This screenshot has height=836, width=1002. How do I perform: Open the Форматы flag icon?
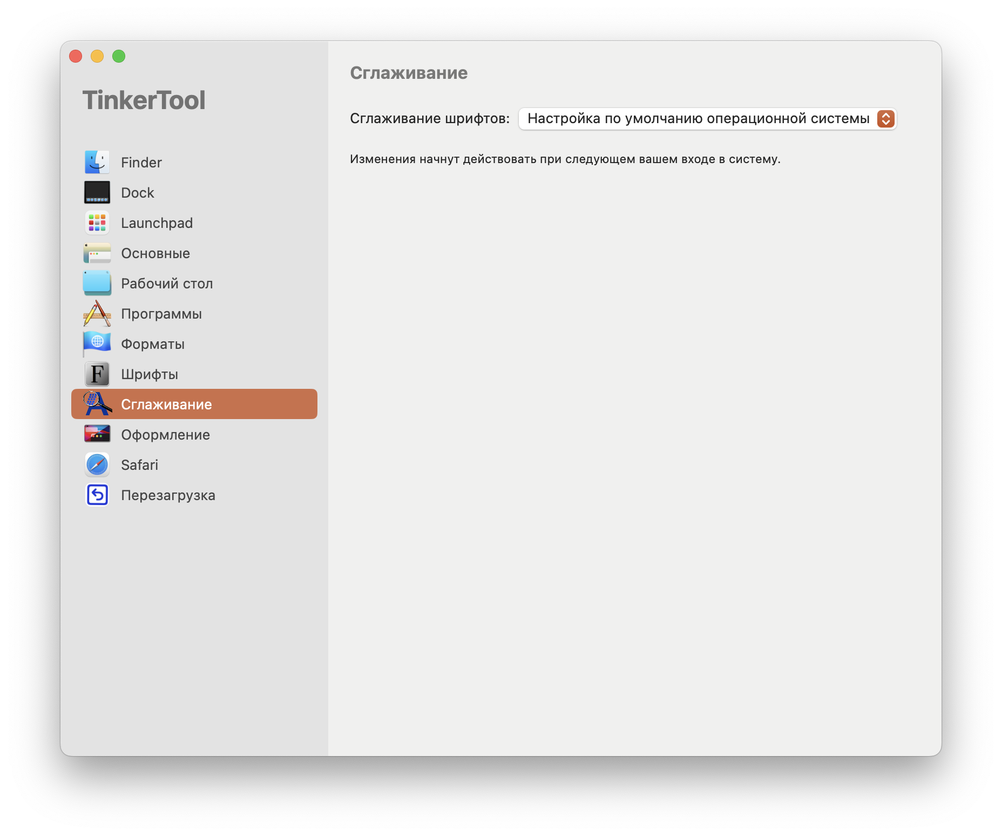click(x=97, y=343)
